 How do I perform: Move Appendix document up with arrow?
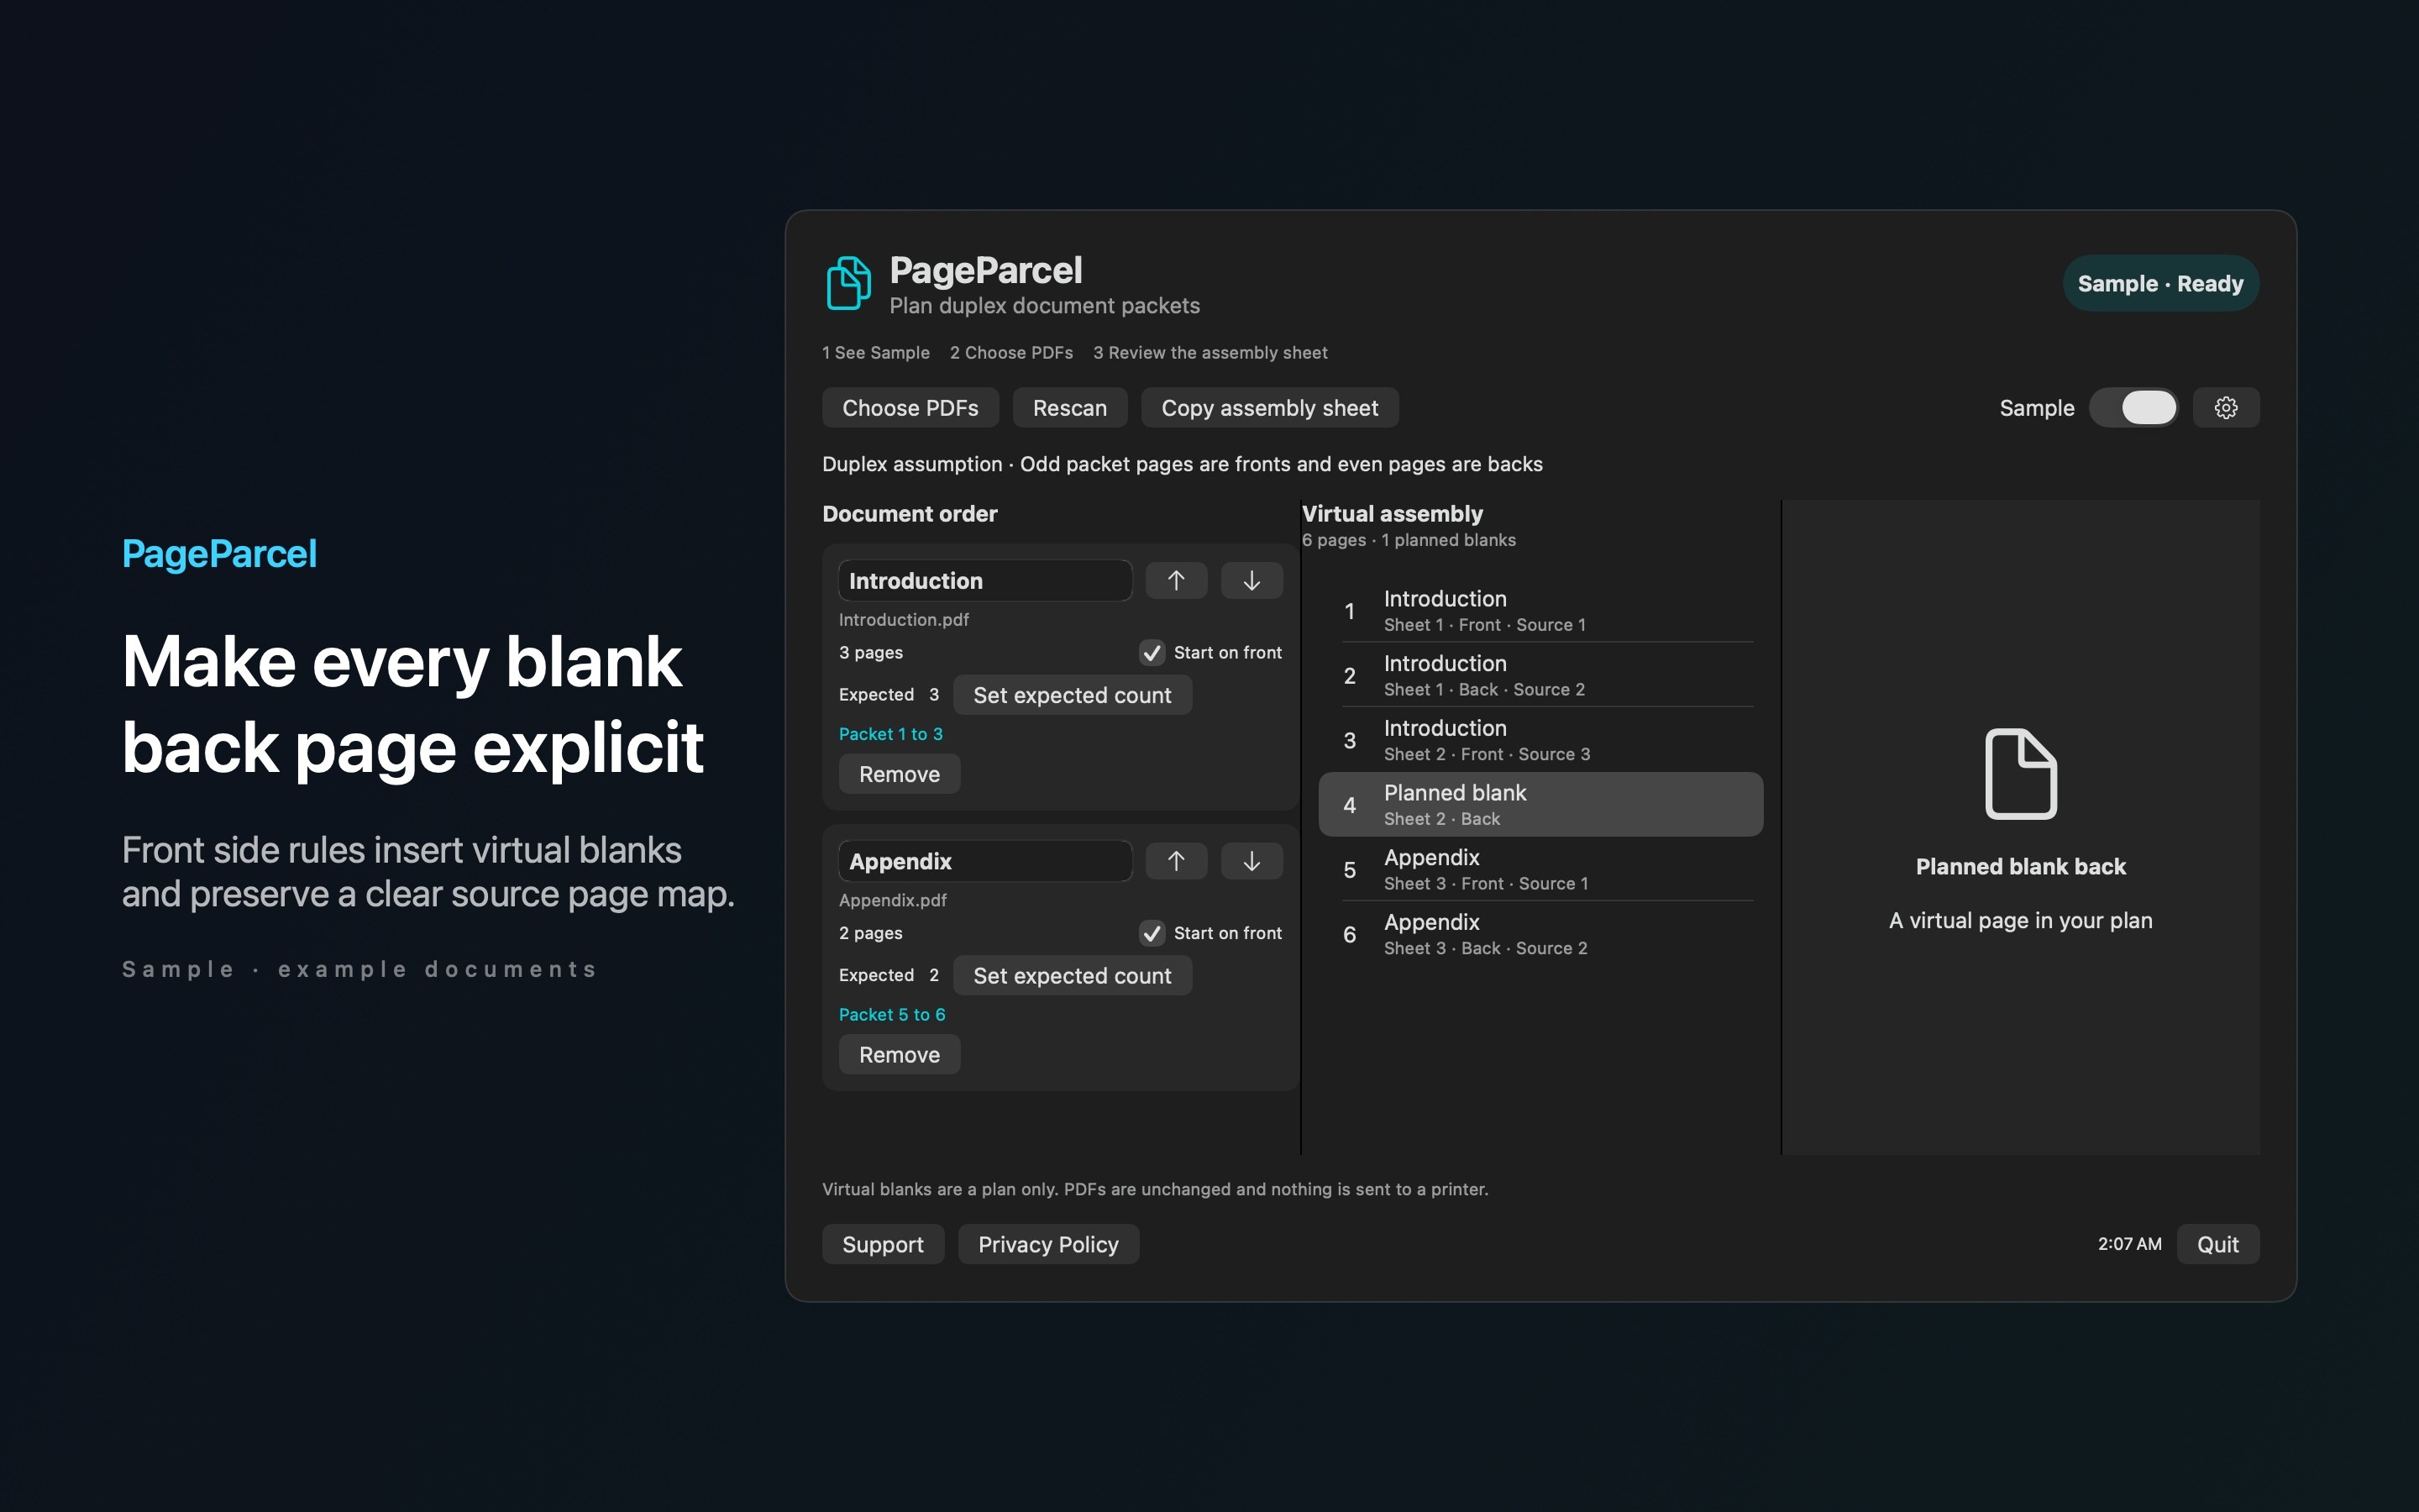(x=1176, y=861)
